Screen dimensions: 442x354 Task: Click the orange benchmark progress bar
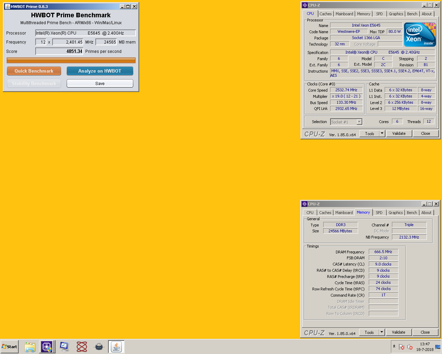(x=71, y=60)
